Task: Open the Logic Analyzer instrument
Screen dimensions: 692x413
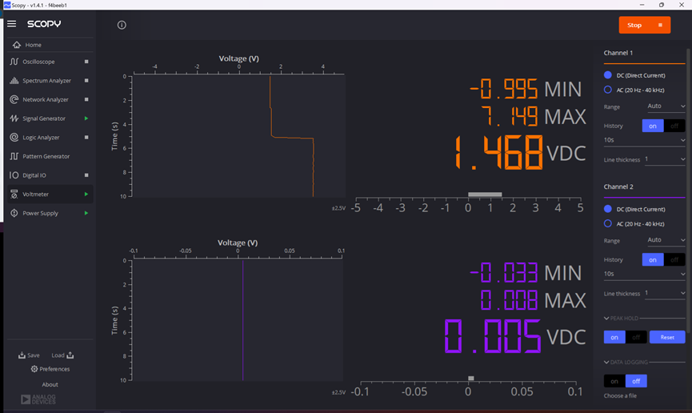Action: (50, 138)
